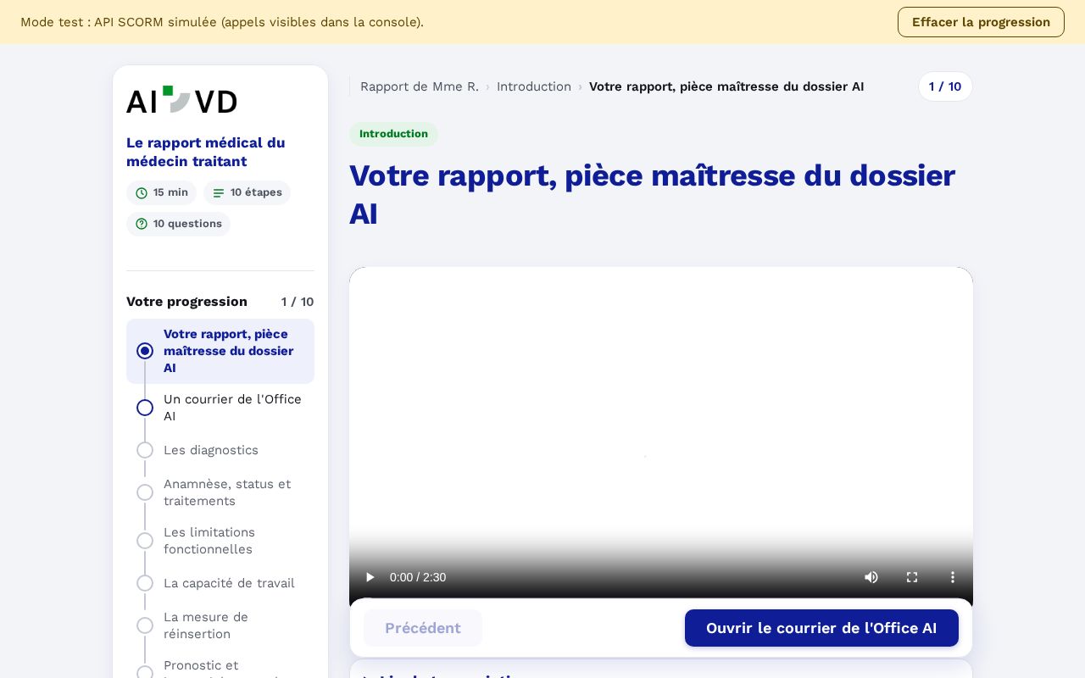The height and width of the screenshot is (678, 1085).
Task: Play the introduction video
Action: pos(370,577)
